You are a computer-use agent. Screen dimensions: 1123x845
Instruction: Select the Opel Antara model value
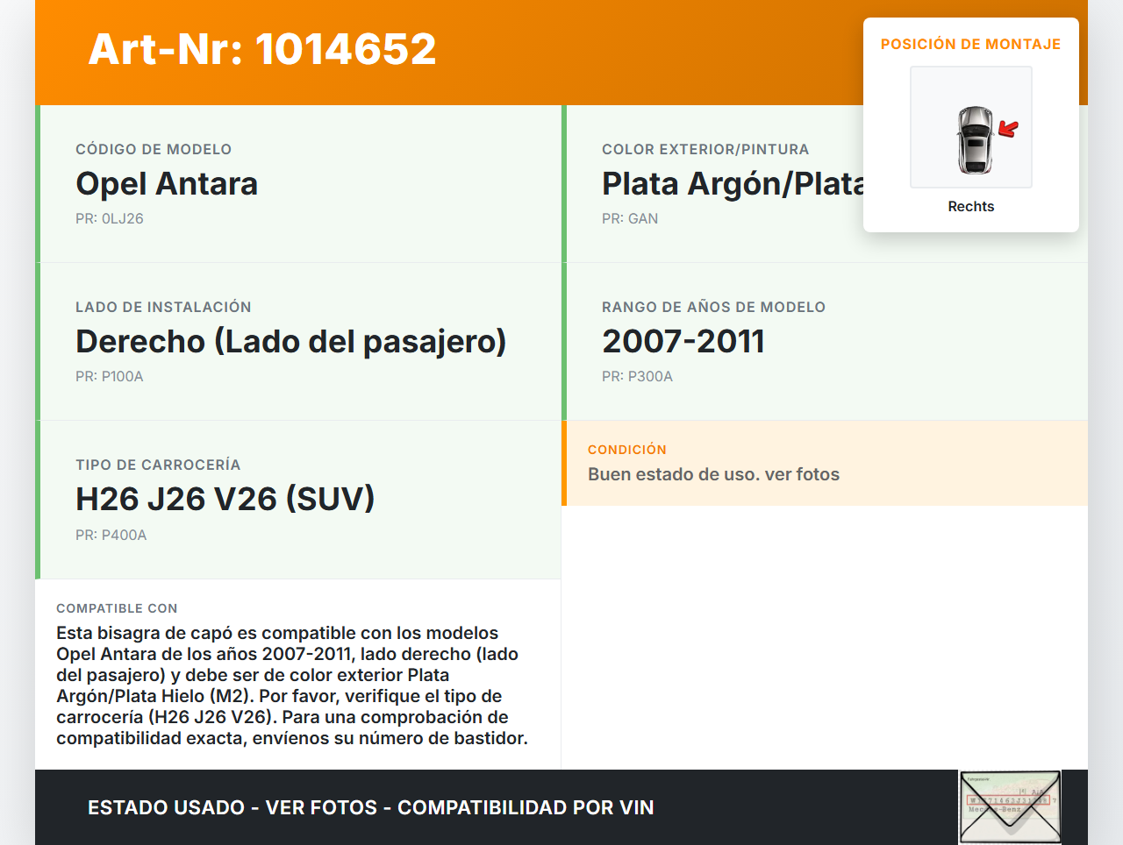point(167,184)
